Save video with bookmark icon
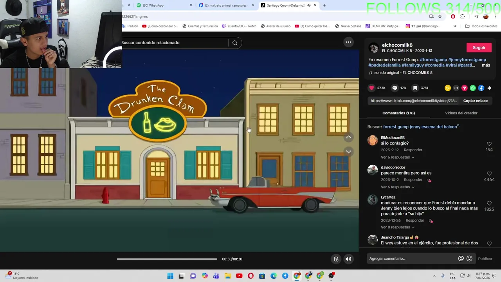The image size is (501, 282). [x=415, y=88]
